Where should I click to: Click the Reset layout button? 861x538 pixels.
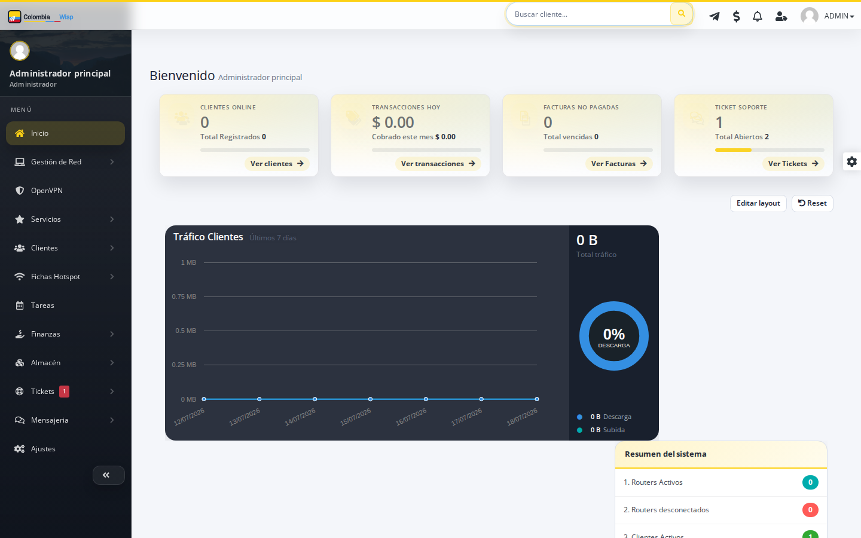(812, 203)
